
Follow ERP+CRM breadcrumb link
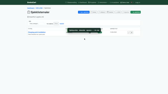39,8
